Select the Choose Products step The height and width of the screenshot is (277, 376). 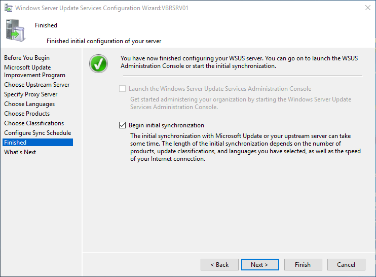tap(27, 114)
